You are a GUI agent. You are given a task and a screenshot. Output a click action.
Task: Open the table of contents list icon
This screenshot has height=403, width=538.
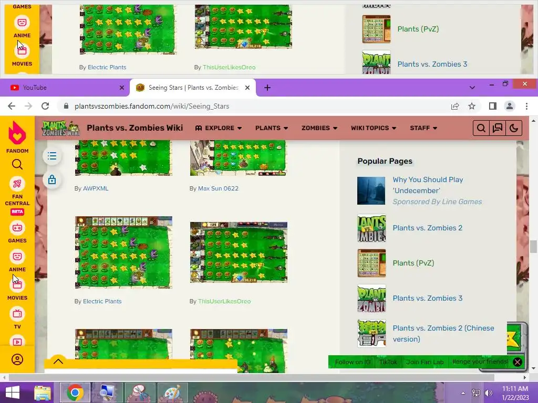pyautogui.click(x=52, y=156)
